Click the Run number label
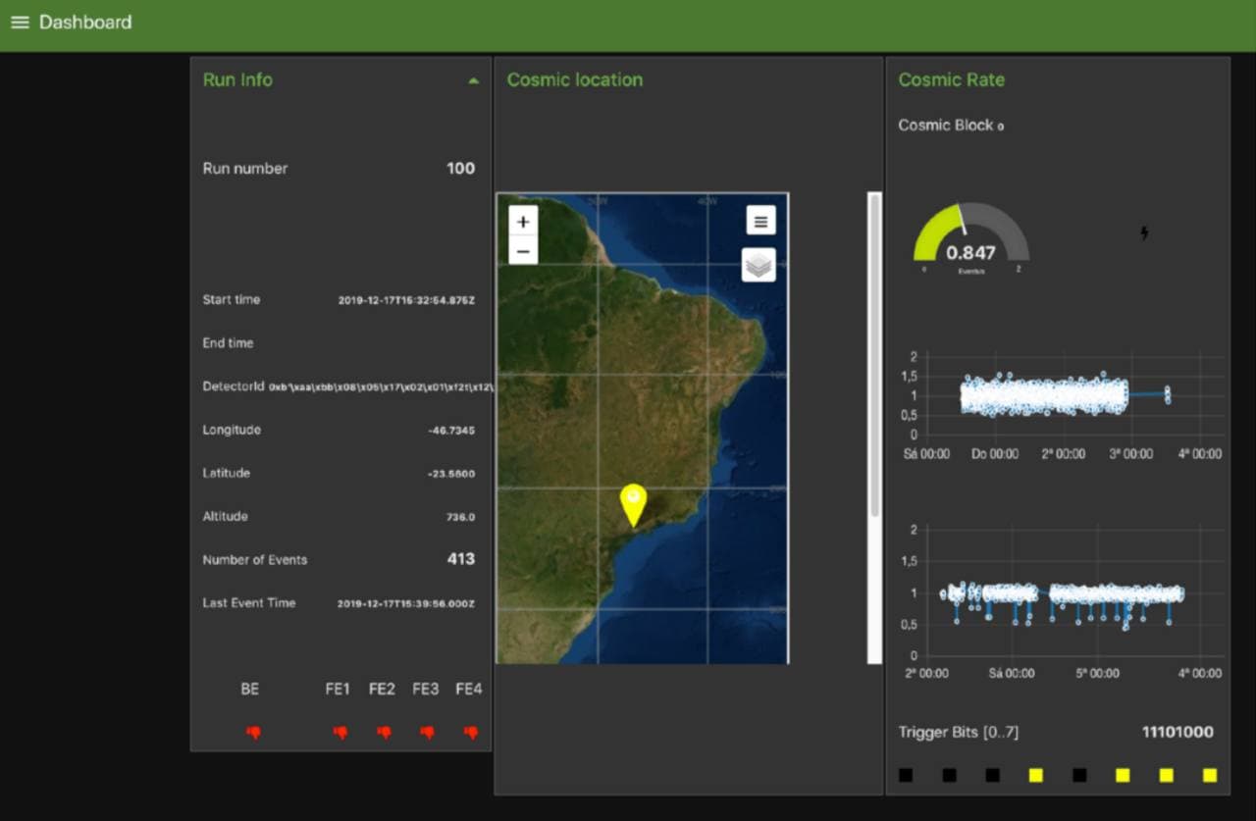Viewport: 1256px width, 821px height. click(245, 169)
